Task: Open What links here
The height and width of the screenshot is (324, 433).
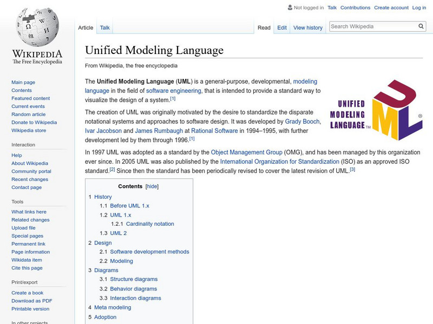Action: [29, 212]
